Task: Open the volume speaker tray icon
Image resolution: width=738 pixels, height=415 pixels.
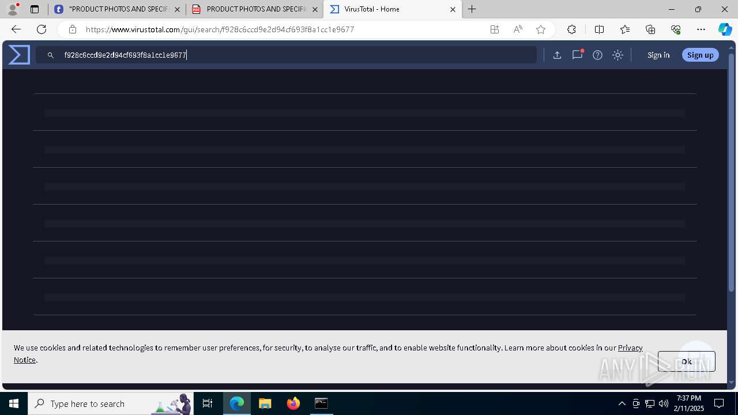Action: point(664,403)
